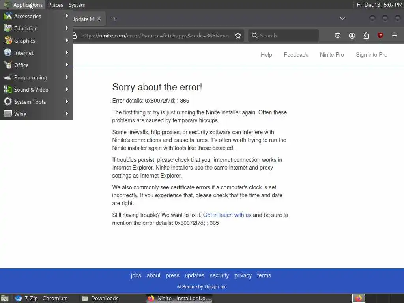Click the Firefox icon in bottom panel tray
The width and height of the screenshot is (404, 303).
pyautogui.click(x=358, y=298)
